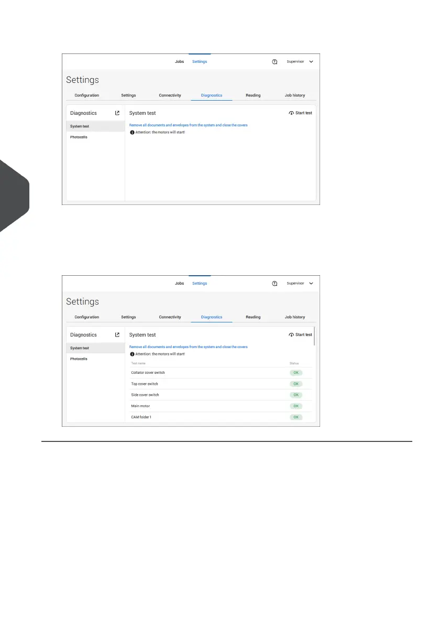Open help icon in upper screenshot header

275,61
